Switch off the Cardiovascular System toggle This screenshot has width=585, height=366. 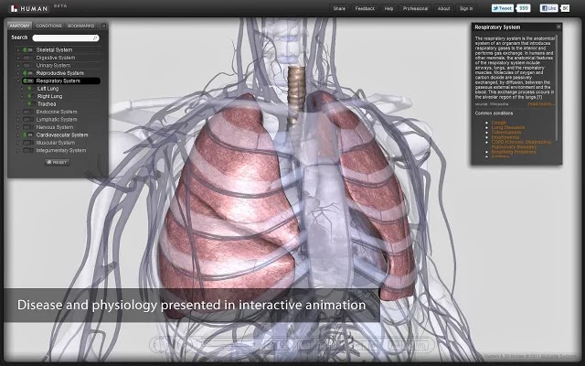(28, 135)
